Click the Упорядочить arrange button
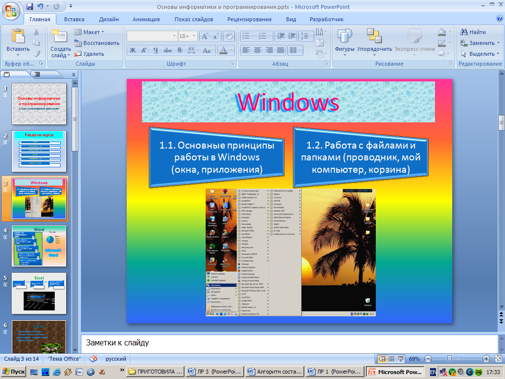This screenshot has height=379, width=505. click(x=374, y=41)
